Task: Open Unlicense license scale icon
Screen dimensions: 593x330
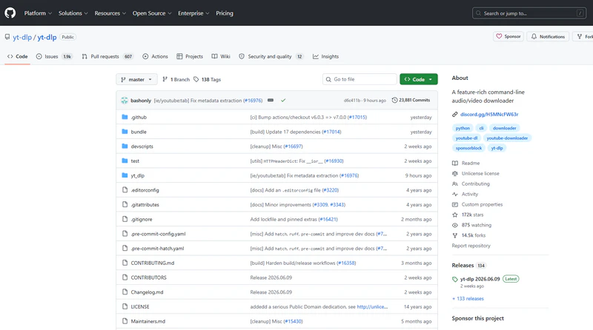Action: (x=455, y=173)
